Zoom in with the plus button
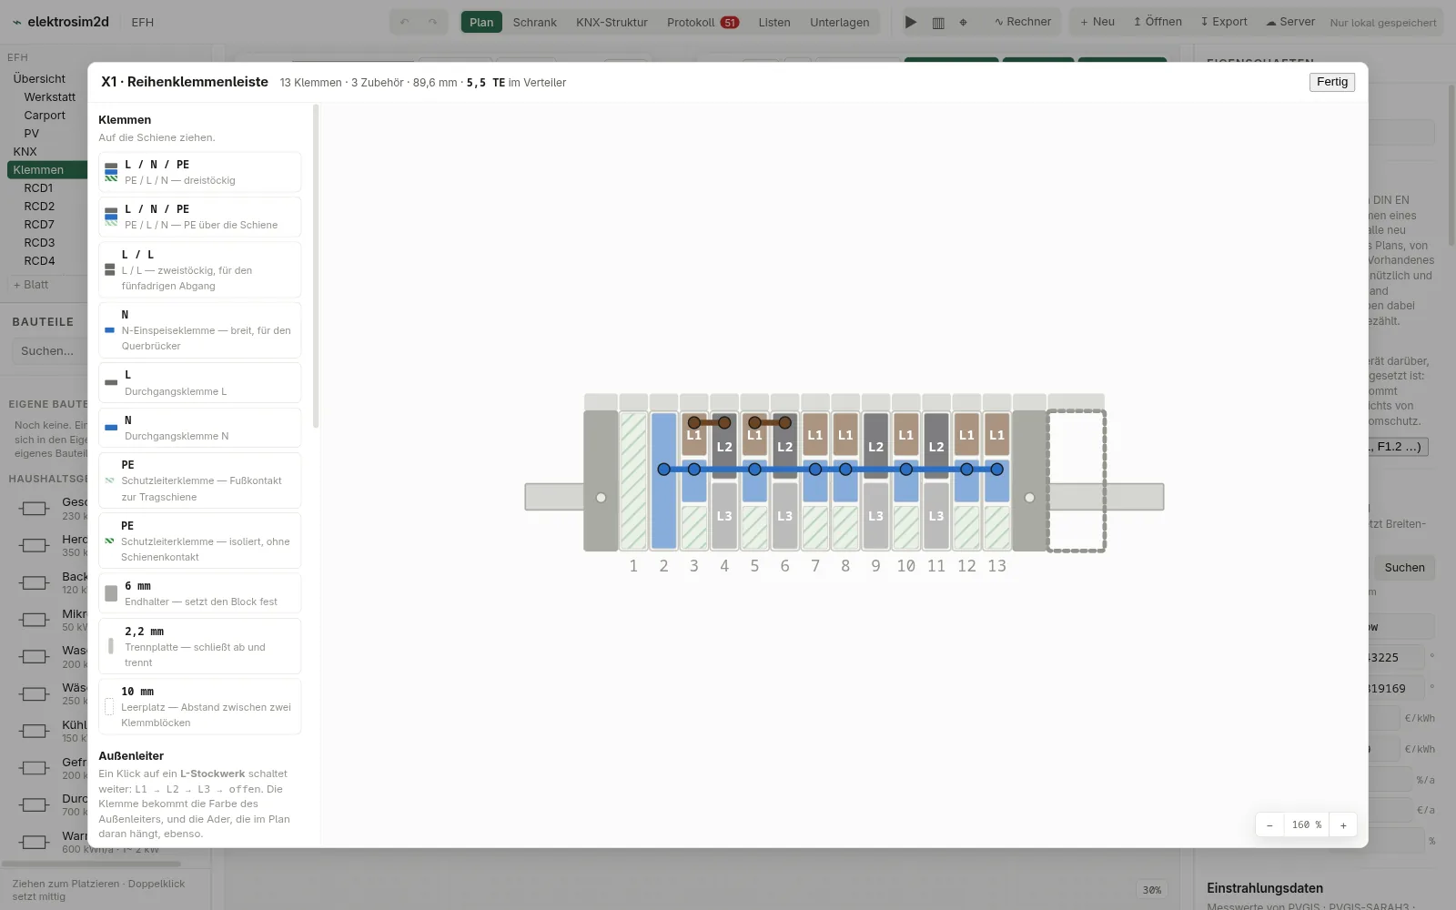This screenshot has width=1456, height=910. (1343, 825)
